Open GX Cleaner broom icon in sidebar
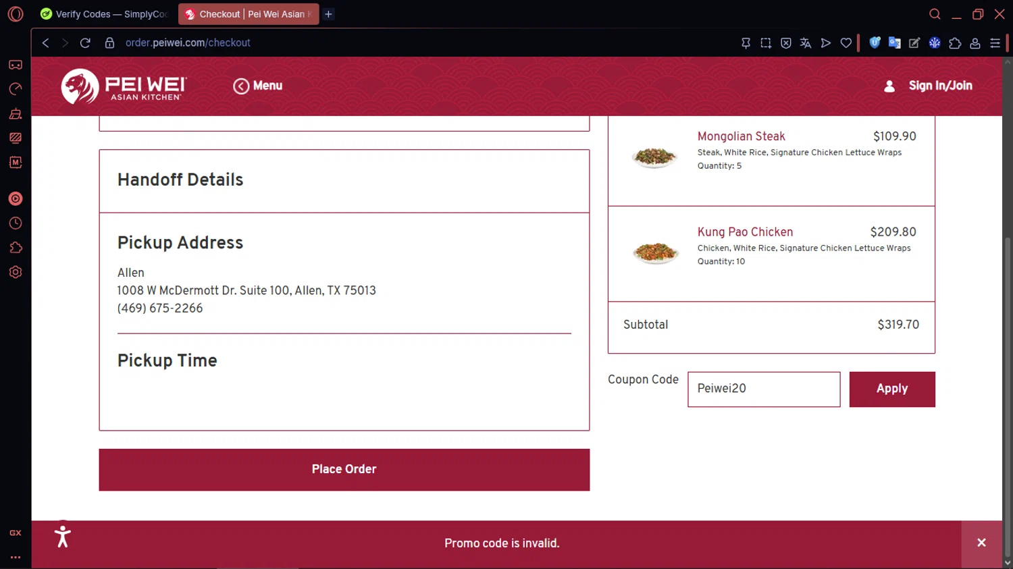 point(16,113)
